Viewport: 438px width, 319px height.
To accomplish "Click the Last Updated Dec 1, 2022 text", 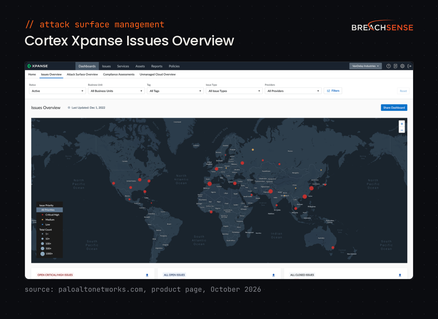I will [88, 108].
